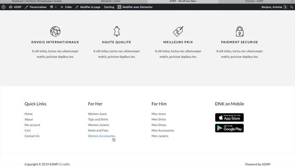This screenshot has width=295, height=166.
Task: Open the Cart footer link
Action: (x=28, y=130)
